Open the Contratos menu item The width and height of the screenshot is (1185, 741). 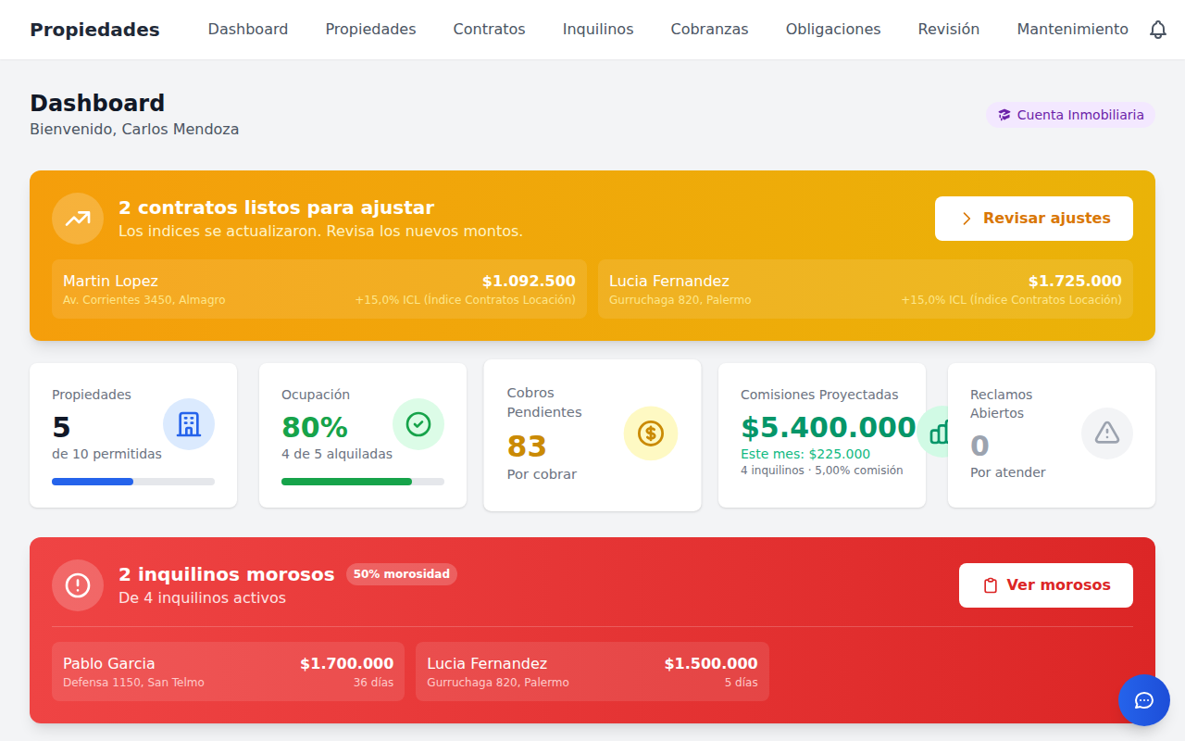tap(489, 29)
